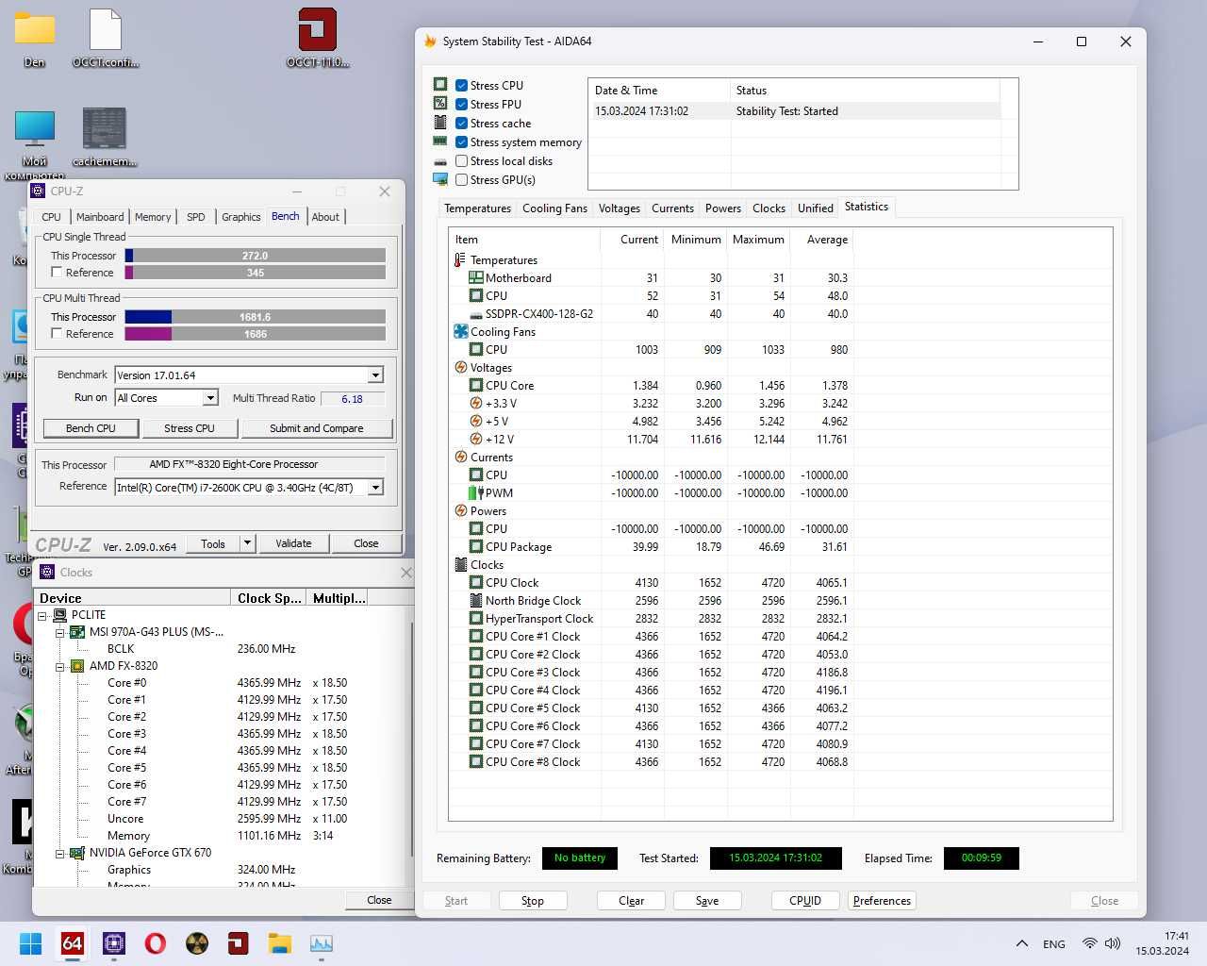Open the Memory tab in CPU-Z
This screenshot has height=966, width=1207.
pyautogui.click(x=153, y=217)
